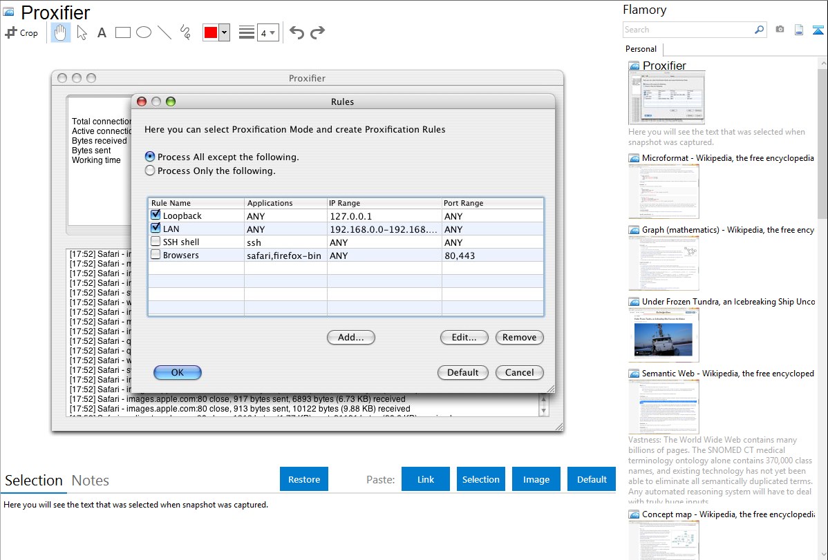Viewport: 828px width, 560px height.
Task: Click the Flamory panel vertical scrollbar
Action: (822, 142)
